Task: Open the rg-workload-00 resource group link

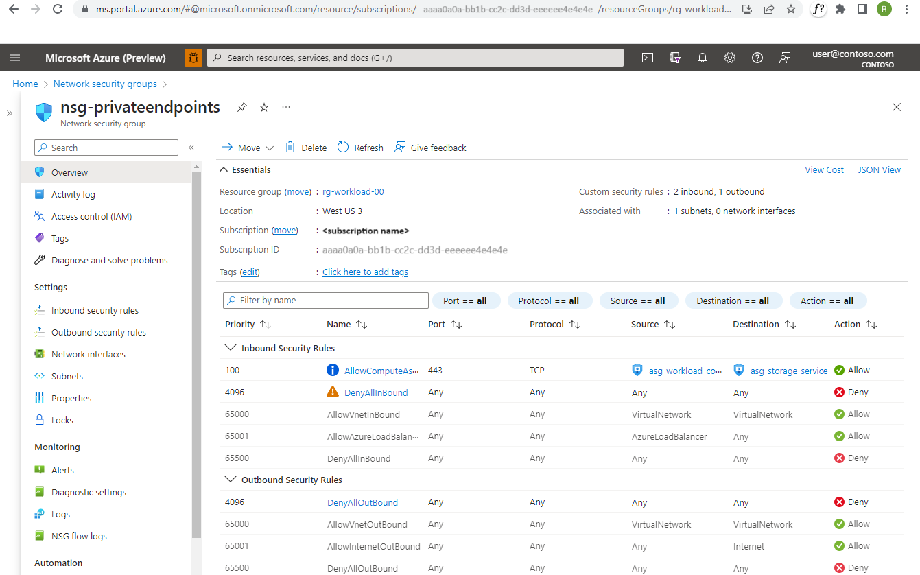Action: pos(353,192)
